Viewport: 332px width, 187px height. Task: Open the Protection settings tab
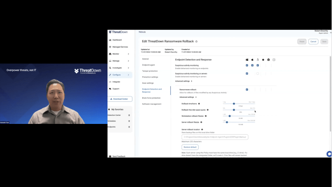click(x=150, y=77)
